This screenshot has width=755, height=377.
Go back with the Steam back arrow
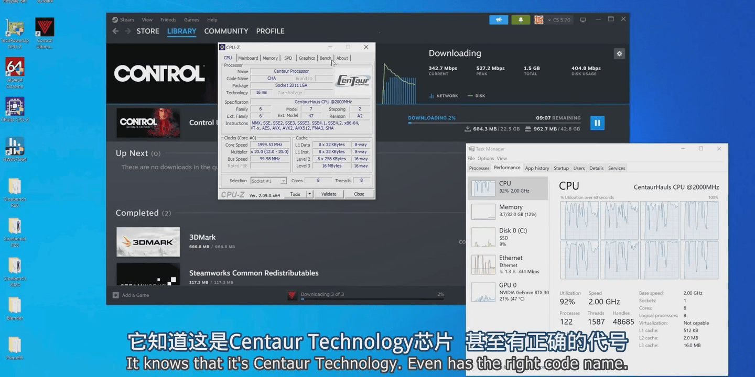[x=115, y=31]
